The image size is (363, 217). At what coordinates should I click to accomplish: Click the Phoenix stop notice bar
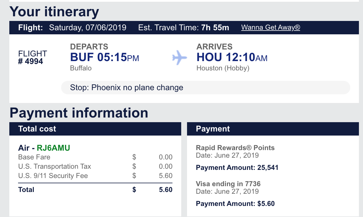click(205, 88)
